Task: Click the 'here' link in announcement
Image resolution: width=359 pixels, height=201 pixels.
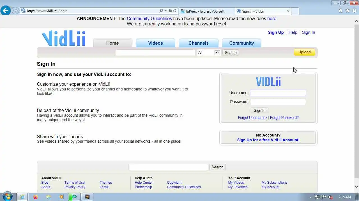Action: coord(272,18)
